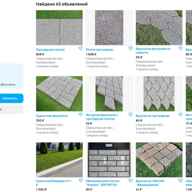
Task: Open the brick-pattern cladding tile thumbnail
Action: (x=109, y=160)
